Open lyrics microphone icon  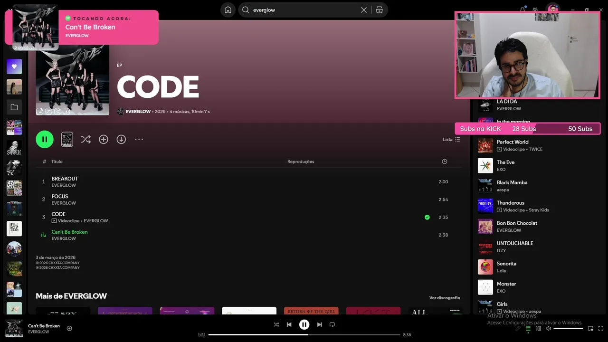click(518, 328)
